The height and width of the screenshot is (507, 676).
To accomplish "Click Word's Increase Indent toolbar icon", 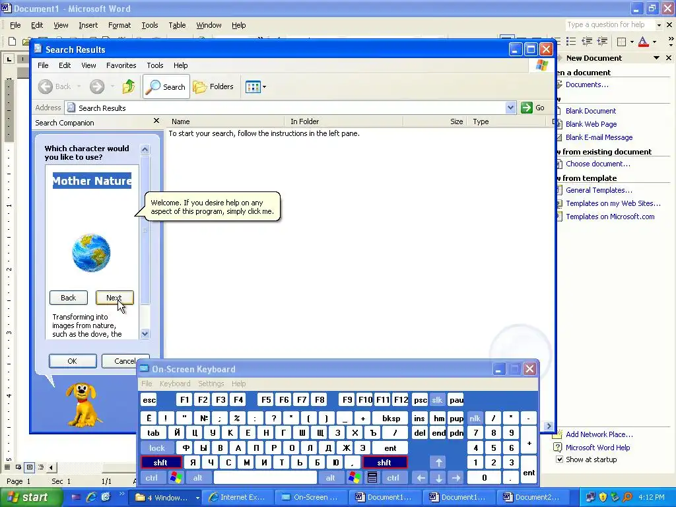I will click(602, 42).
